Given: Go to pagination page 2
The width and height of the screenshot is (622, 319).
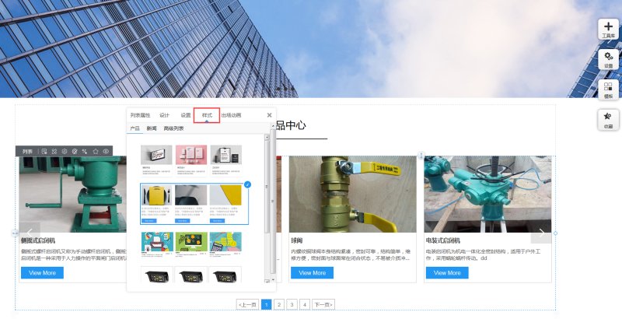Looking at the screenshot, I should tap(279, 305).
